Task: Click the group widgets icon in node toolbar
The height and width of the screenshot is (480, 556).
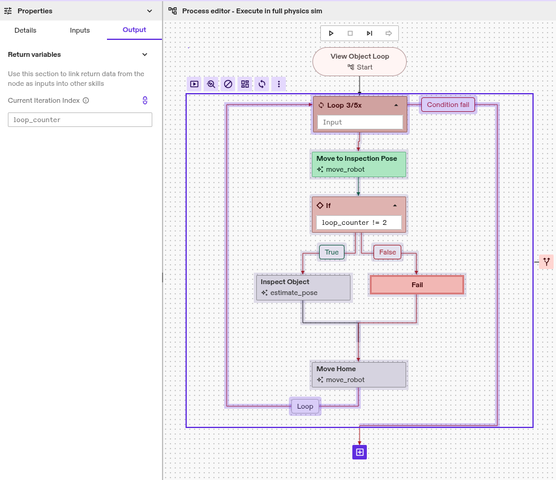Action: pos(245,84)
